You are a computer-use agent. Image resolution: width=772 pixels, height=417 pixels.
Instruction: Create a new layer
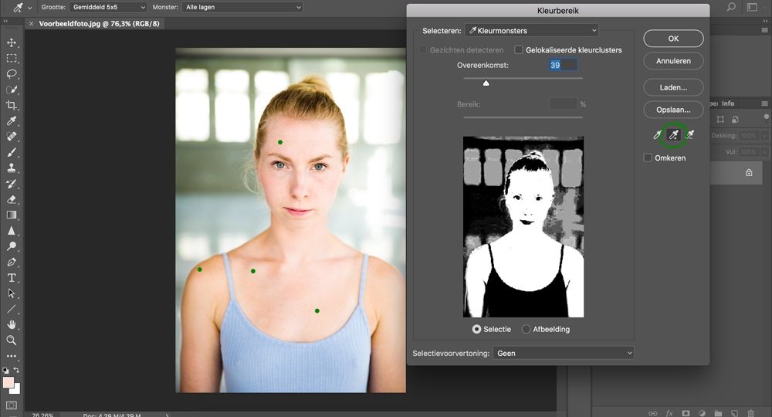tap(735, 413)
